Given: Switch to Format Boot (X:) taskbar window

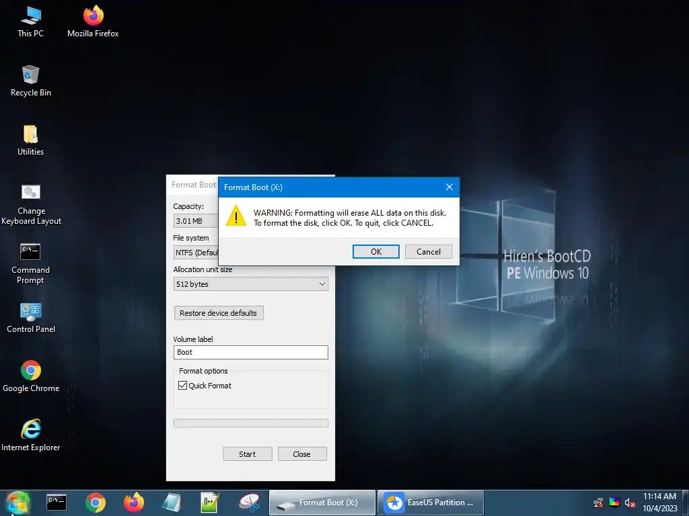Looking at the screenshot, I should point(322,503).
